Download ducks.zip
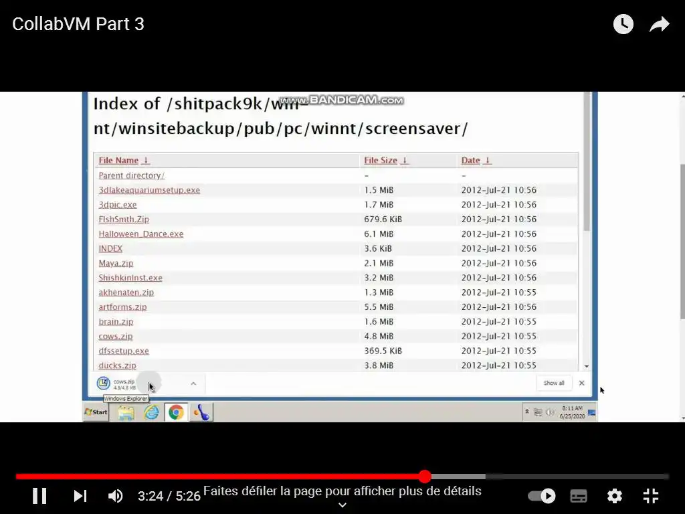 pos(118,365)
